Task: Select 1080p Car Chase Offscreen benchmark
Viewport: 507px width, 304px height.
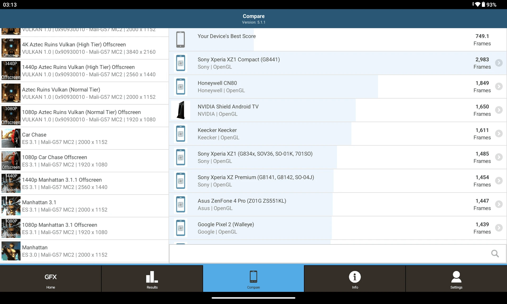Action: point(84,161)
